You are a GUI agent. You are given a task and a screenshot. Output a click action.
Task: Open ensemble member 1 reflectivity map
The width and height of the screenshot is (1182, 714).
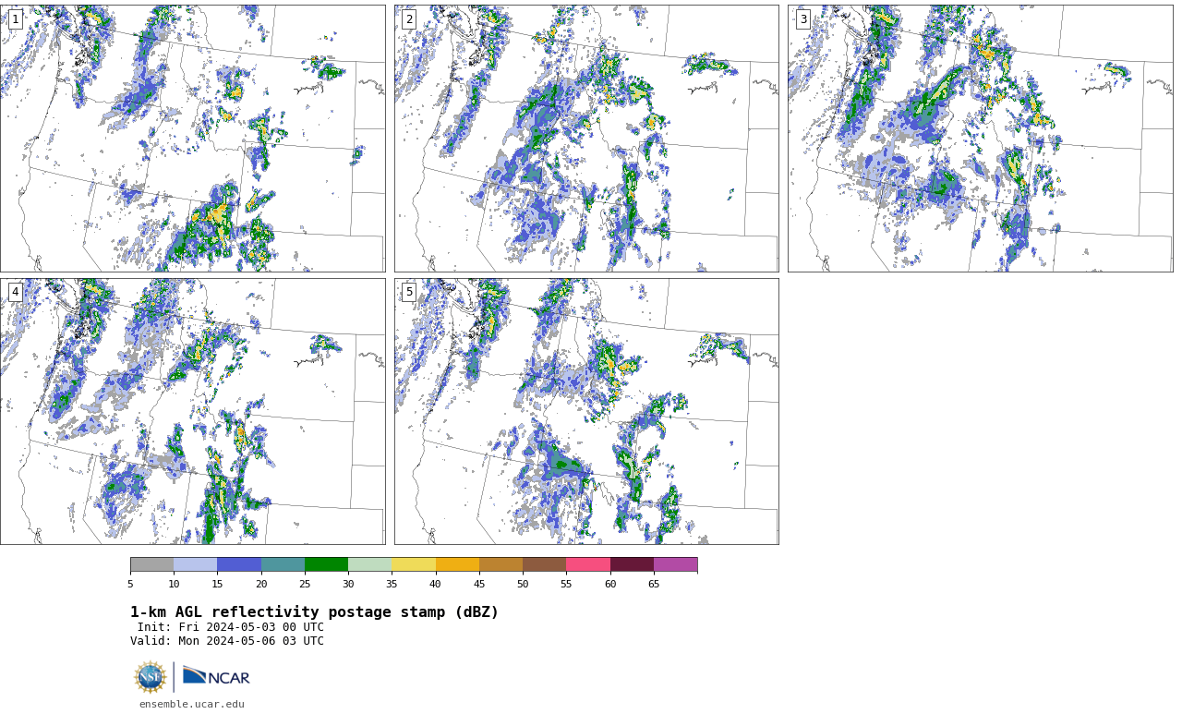pos(193,139)
